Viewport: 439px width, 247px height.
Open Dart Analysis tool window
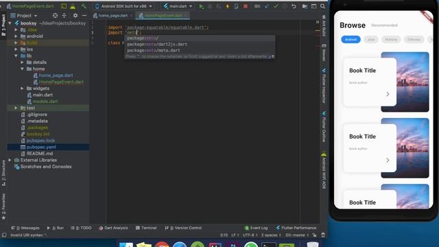tap(113, 228)
